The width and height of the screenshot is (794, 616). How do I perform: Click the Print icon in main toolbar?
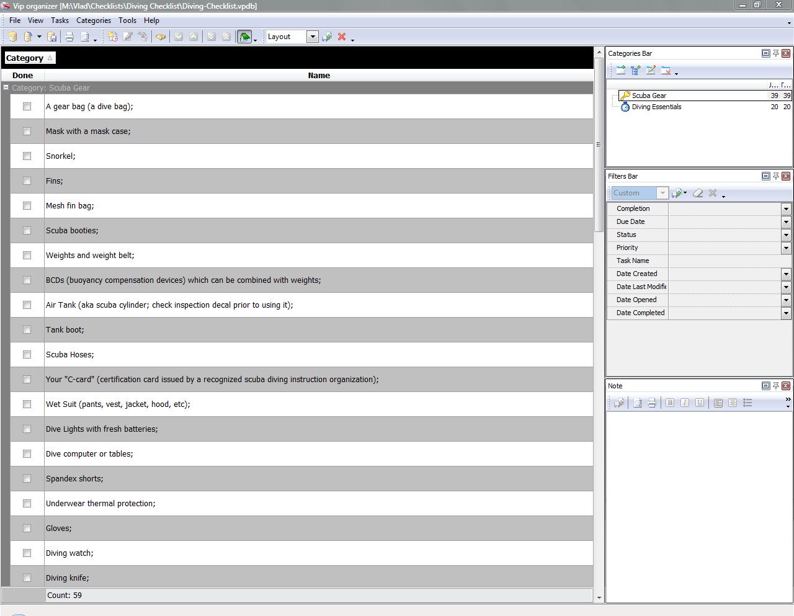69,37
